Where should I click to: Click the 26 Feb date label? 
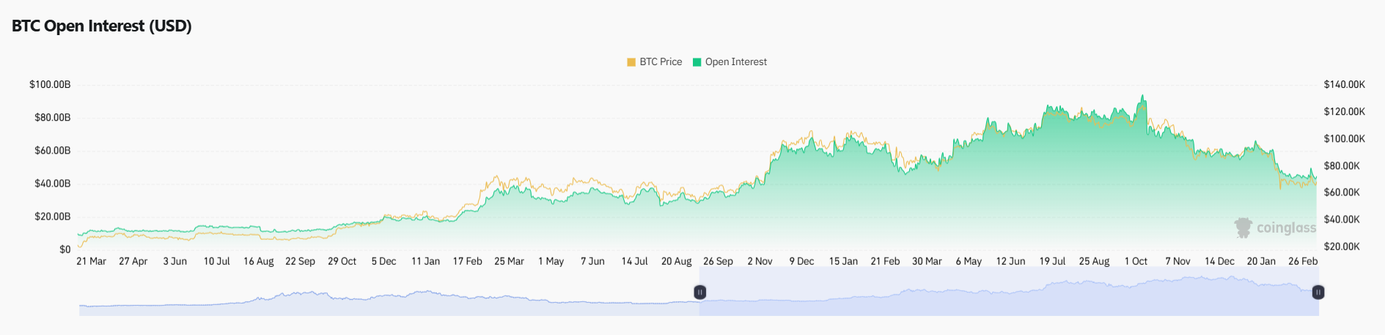1303,261
